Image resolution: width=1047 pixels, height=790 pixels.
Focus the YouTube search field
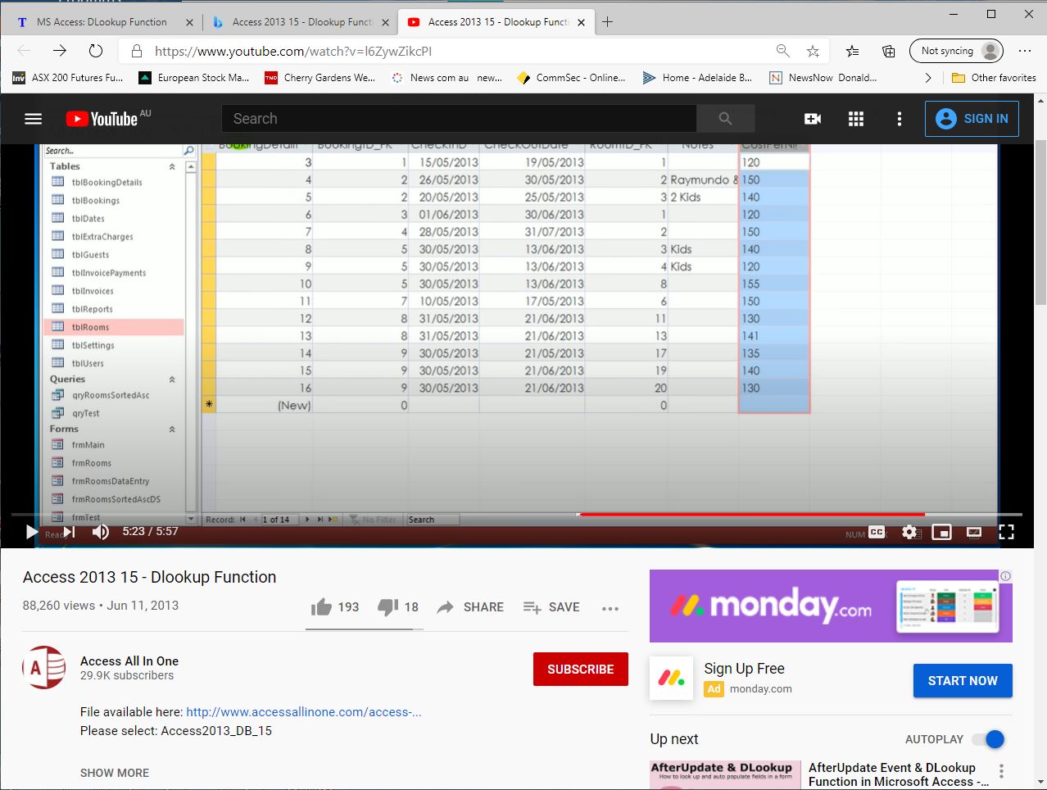click(x=459, y=119)
